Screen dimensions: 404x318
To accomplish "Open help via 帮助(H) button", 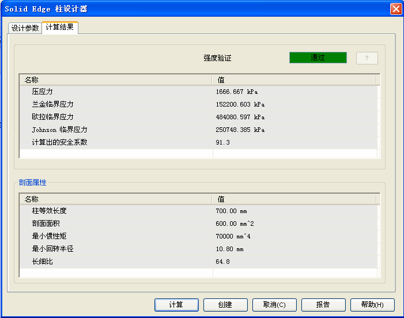I will tap(372, 305).
